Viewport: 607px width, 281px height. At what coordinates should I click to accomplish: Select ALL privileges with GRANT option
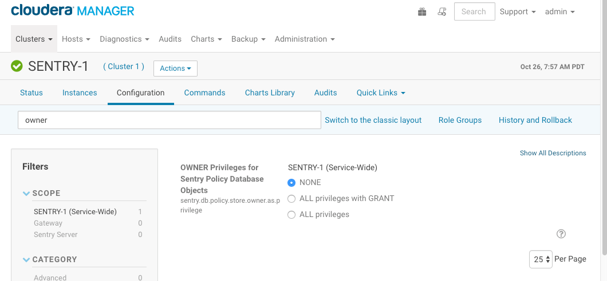291,199
